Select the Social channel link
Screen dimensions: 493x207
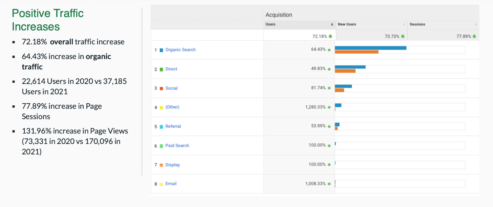pyautogui.click(x=171, y=88)
